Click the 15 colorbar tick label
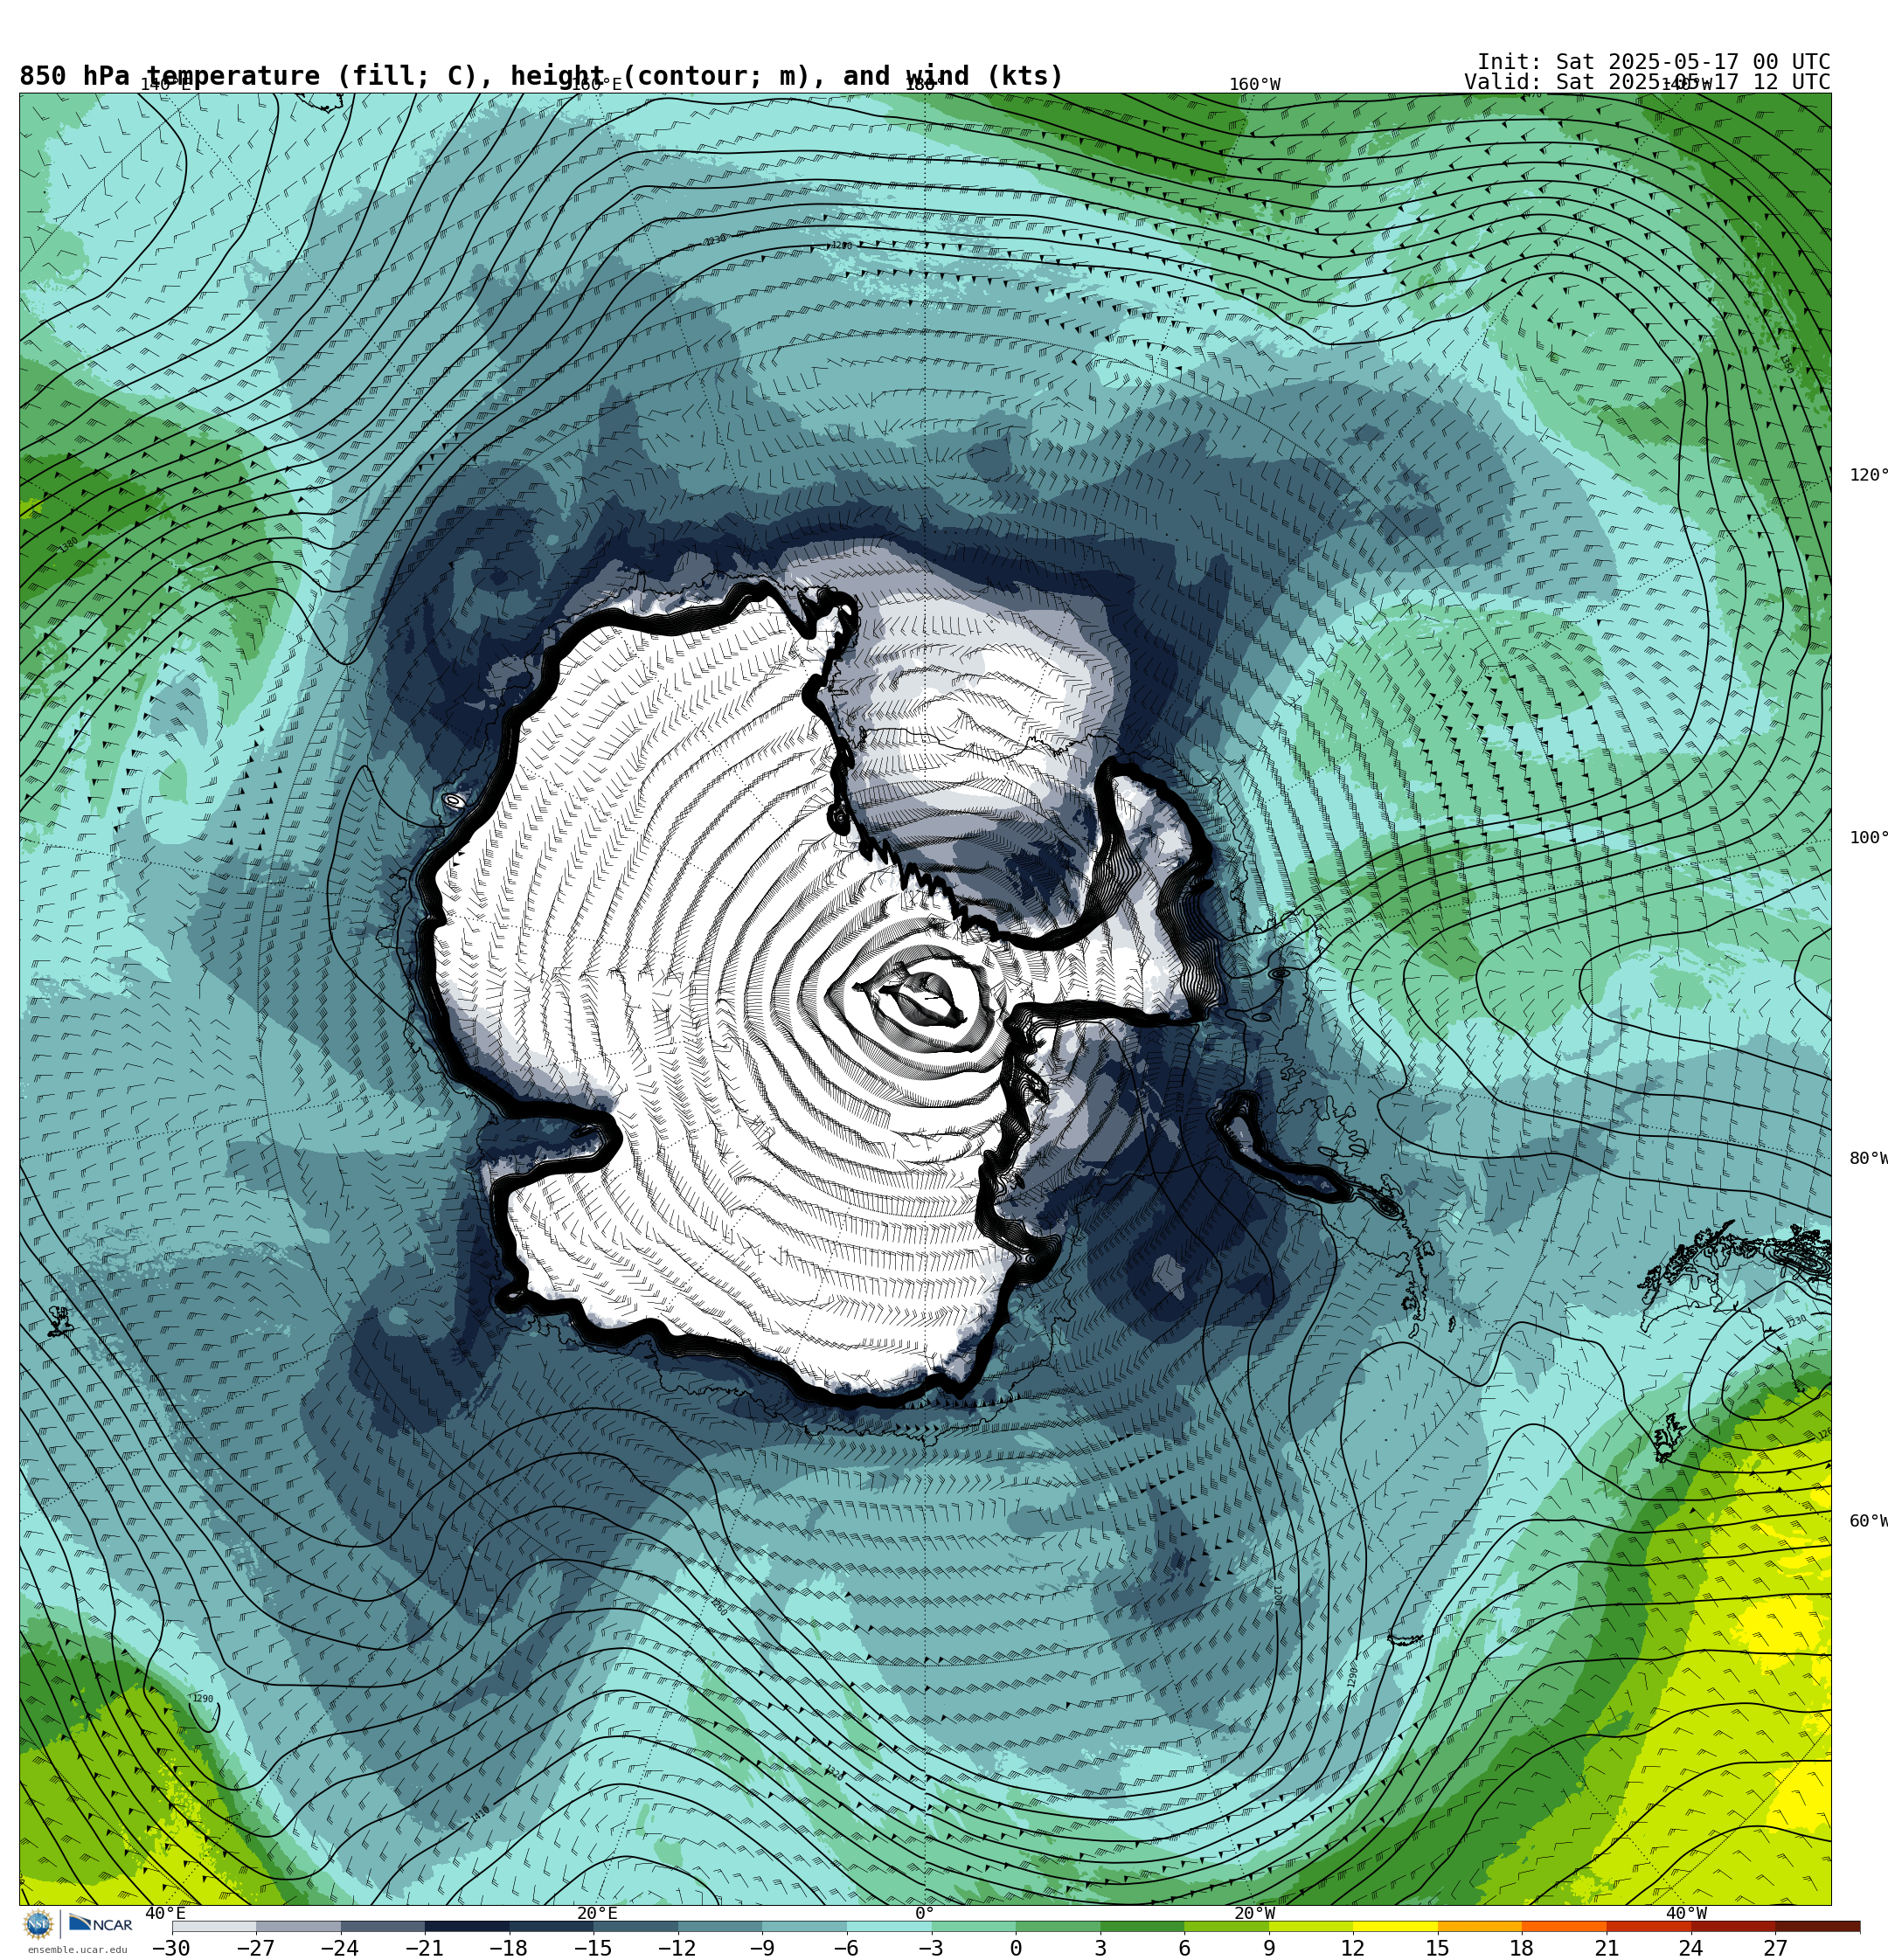This screenshot has width=1888, height=1960. (1438, 1948)
